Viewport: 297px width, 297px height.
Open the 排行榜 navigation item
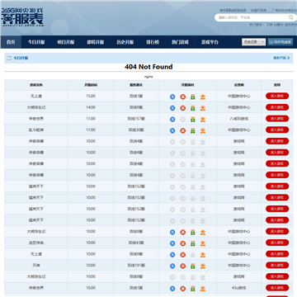coord(153,42)
